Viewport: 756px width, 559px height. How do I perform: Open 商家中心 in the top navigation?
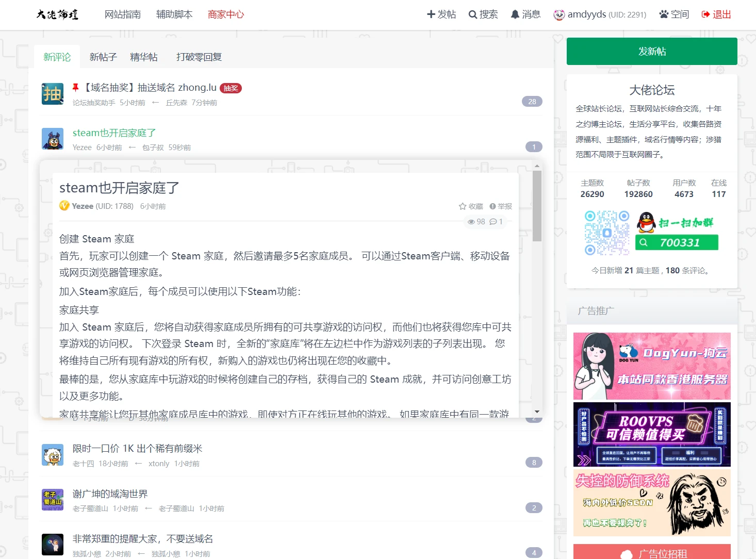(226, 14)
